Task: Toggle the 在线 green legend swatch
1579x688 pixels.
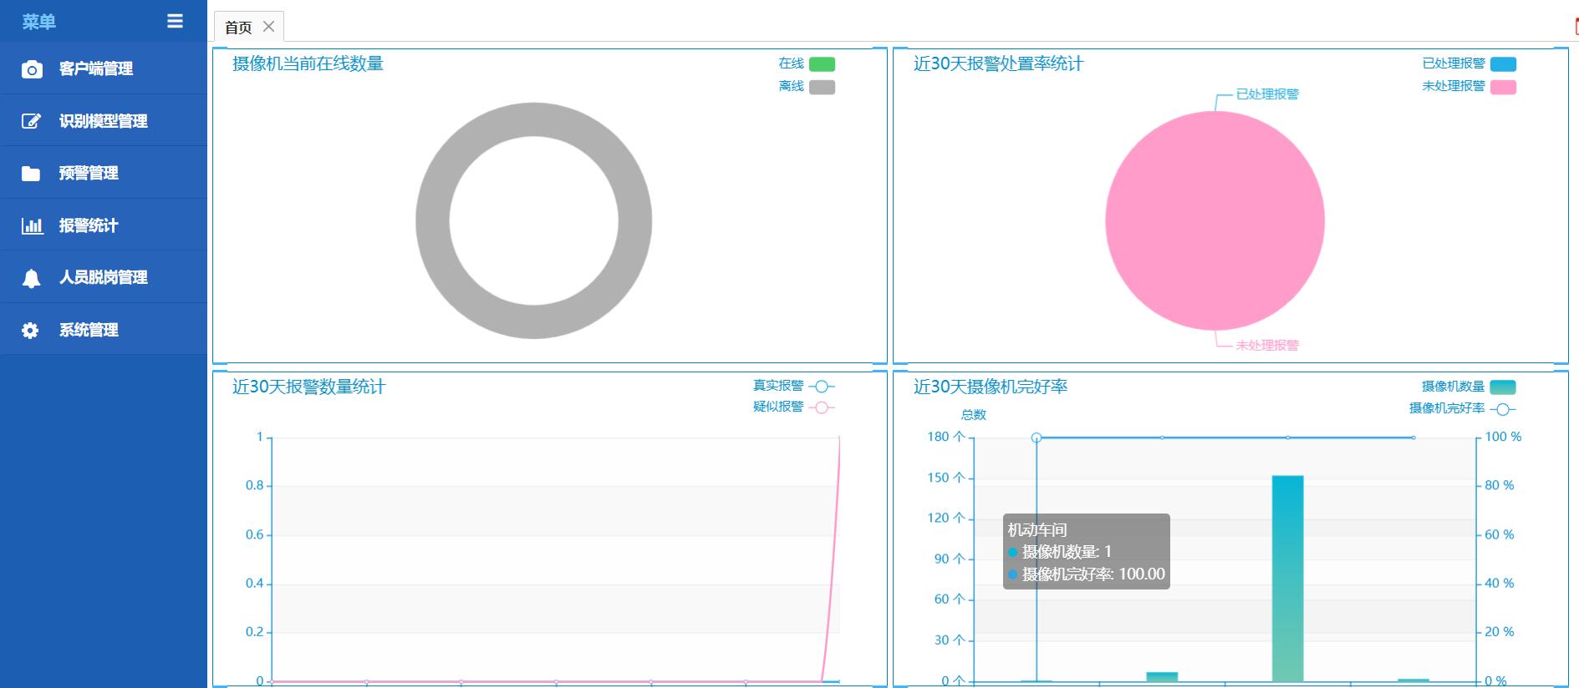Action: coord(822,64)
